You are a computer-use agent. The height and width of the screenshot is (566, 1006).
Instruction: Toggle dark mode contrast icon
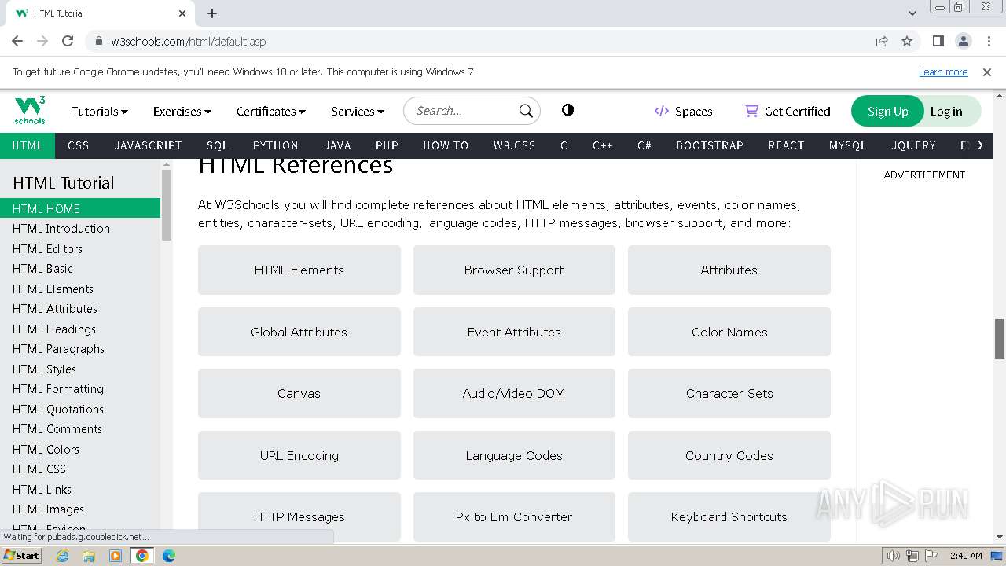tap(567, 110)
